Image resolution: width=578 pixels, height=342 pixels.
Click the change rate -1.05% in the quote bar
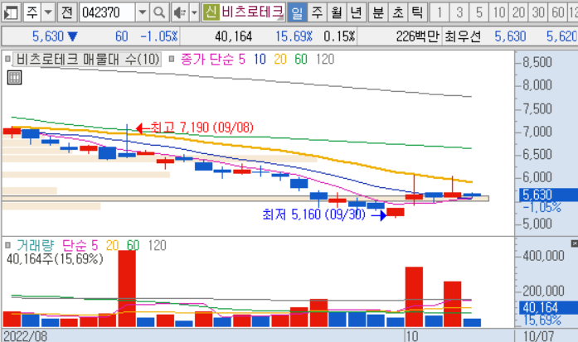click(159, 36)
